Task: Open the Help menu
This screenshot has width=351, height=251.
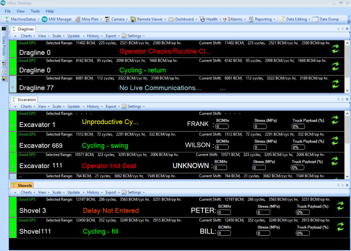Action: click(50, 11)
